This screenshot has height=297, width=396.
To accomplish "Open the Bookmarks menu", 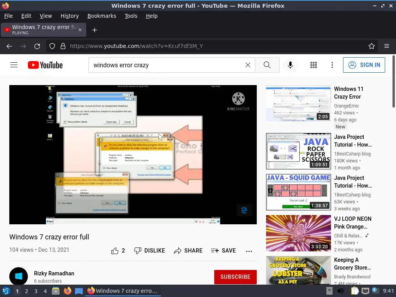I will [x=102, y=16].
